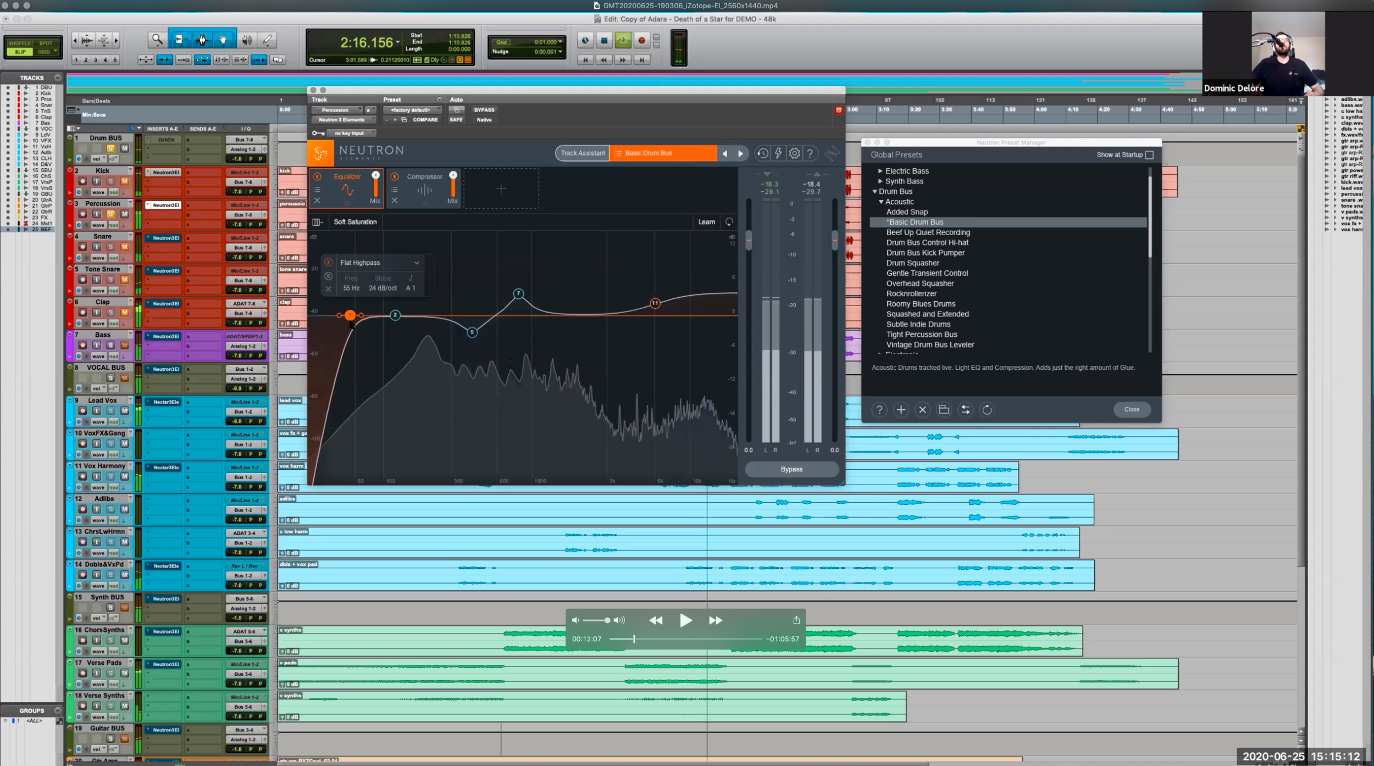Open Flat Highpass filter type dropdown

(x=379, y=263)
